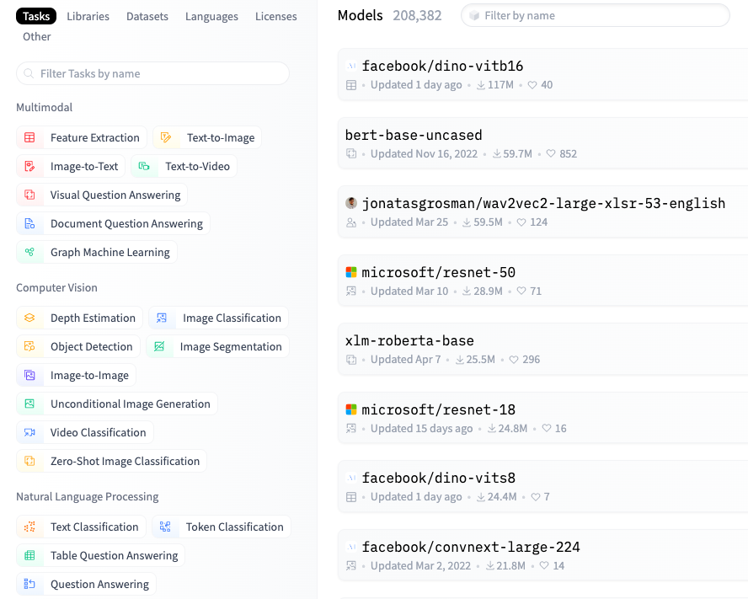Select the Text-to-Image task icon

[x=167, y=138]
